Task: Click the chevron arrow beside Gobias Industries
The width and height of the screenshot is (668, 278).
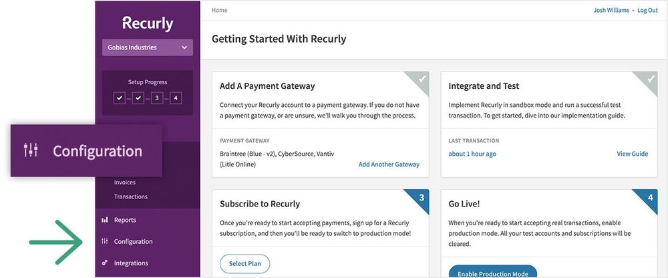Action: tap(184, 47)
